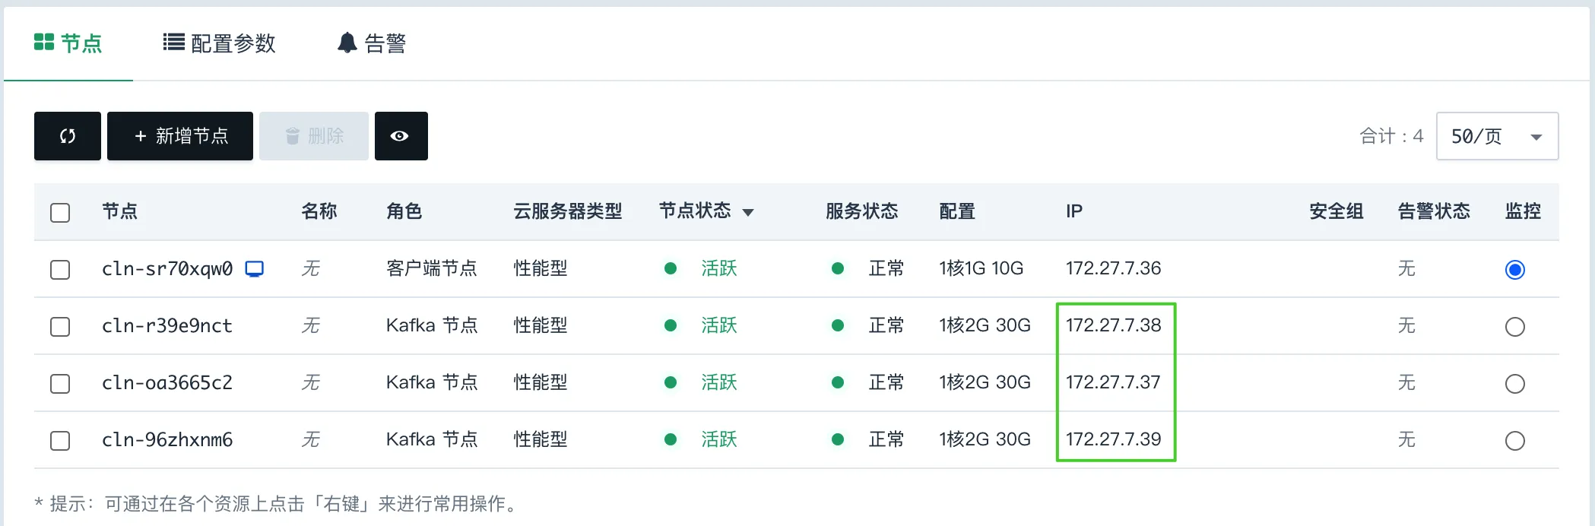The width and height of the screenshot is (1595, 526).
Task: Tick the select-all checkbox in table header
Action: point(60,212)
